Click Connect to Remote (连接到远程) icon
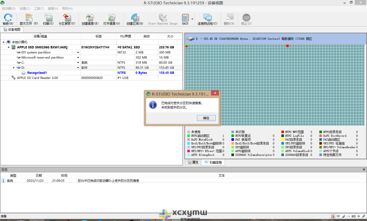The image size is (367, 221). pyautogui.click(x=207, y=19)
